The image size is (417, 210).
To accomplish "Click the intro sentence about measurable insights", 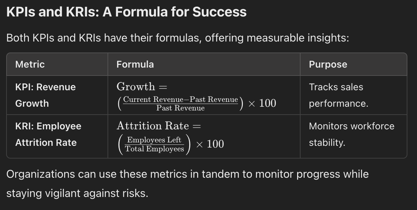I will point(177,38).
